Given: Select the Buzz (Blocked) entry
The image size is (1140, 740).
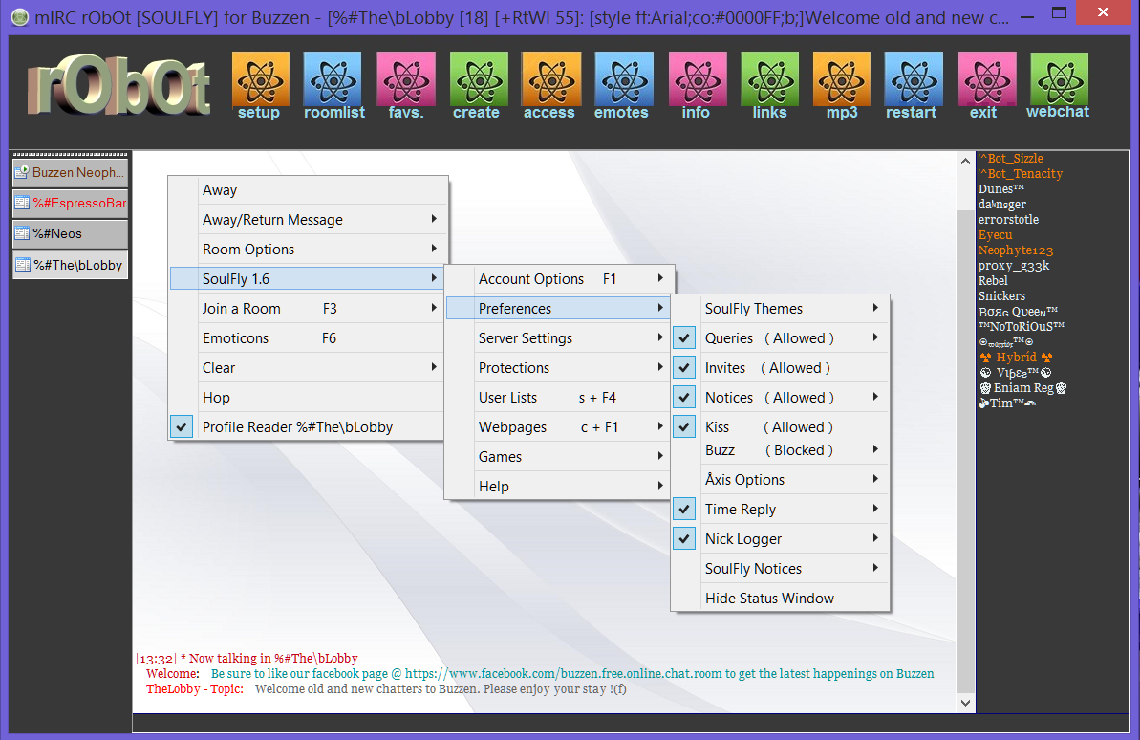Looking at the screenshot, I should [780, 450].
